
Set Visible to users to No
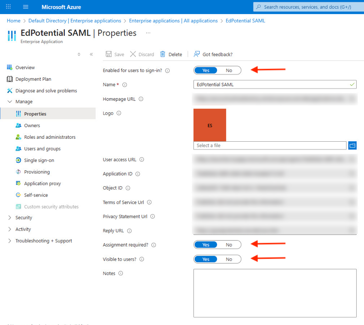click(229, 259)
